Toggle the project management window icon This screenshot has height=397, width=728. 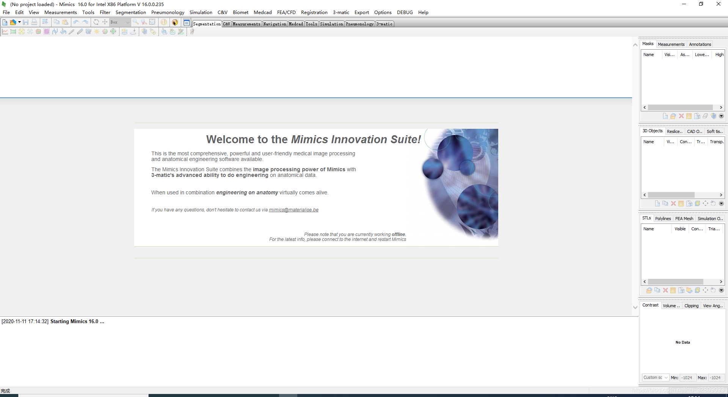187,22
